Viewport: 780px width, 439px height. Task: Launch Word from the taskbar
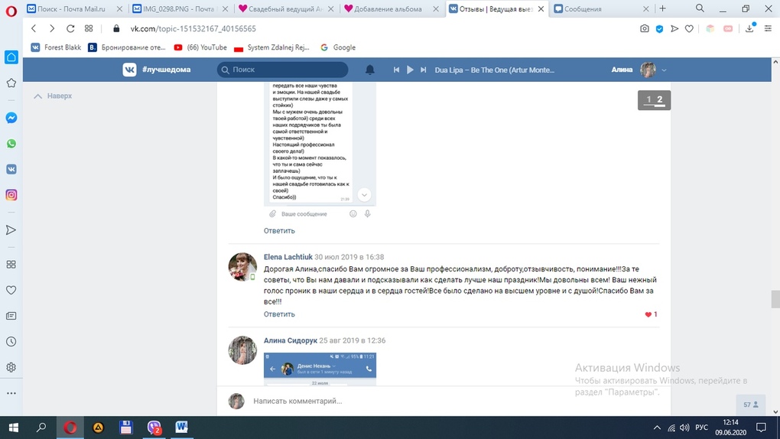pyautogui.click(x=181, y=428)
